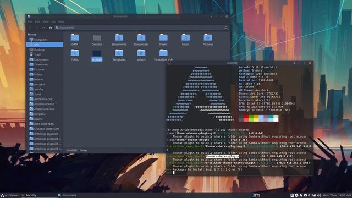This screenshot has width=352, height=198.
Task: Open the Music folder icon
Action: (185, 40)
